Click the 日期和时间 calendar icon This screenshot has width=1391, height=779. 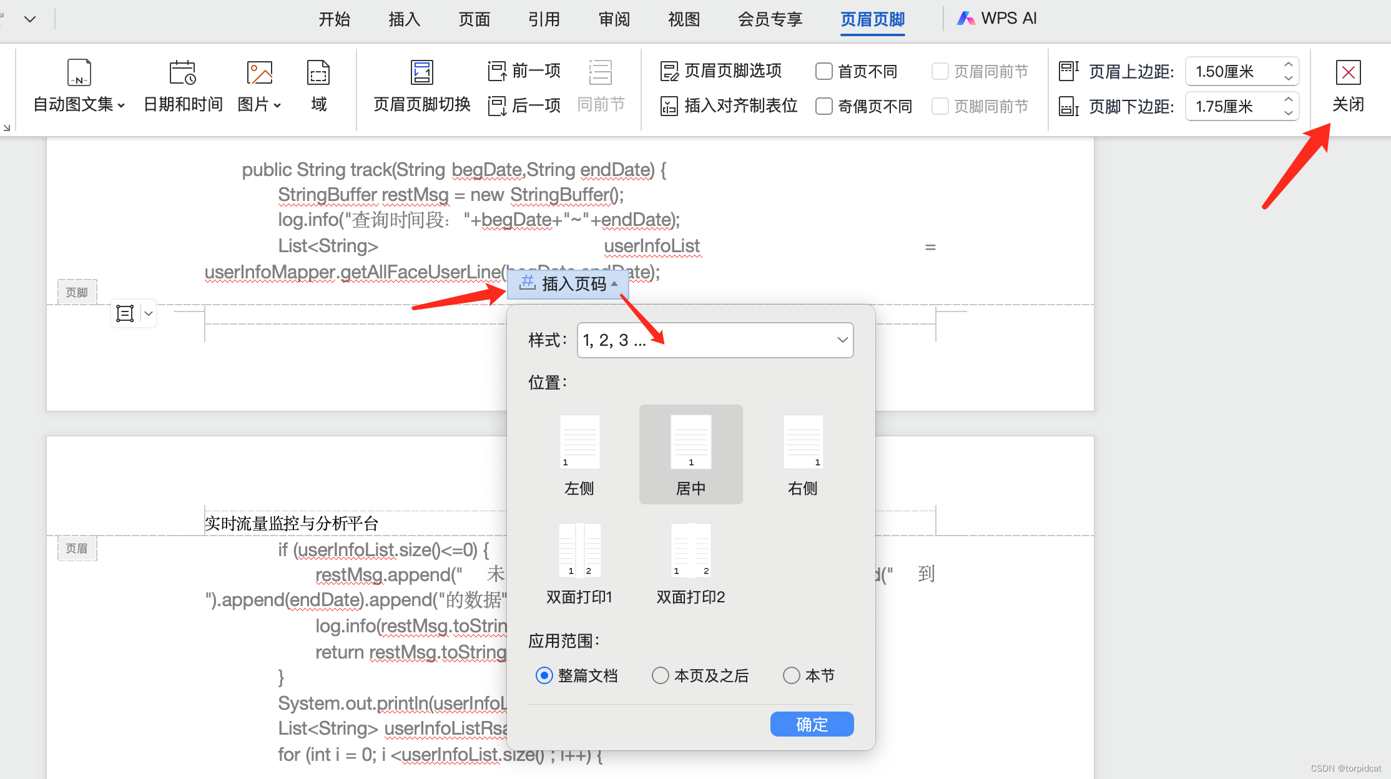(x=182, y=72)
